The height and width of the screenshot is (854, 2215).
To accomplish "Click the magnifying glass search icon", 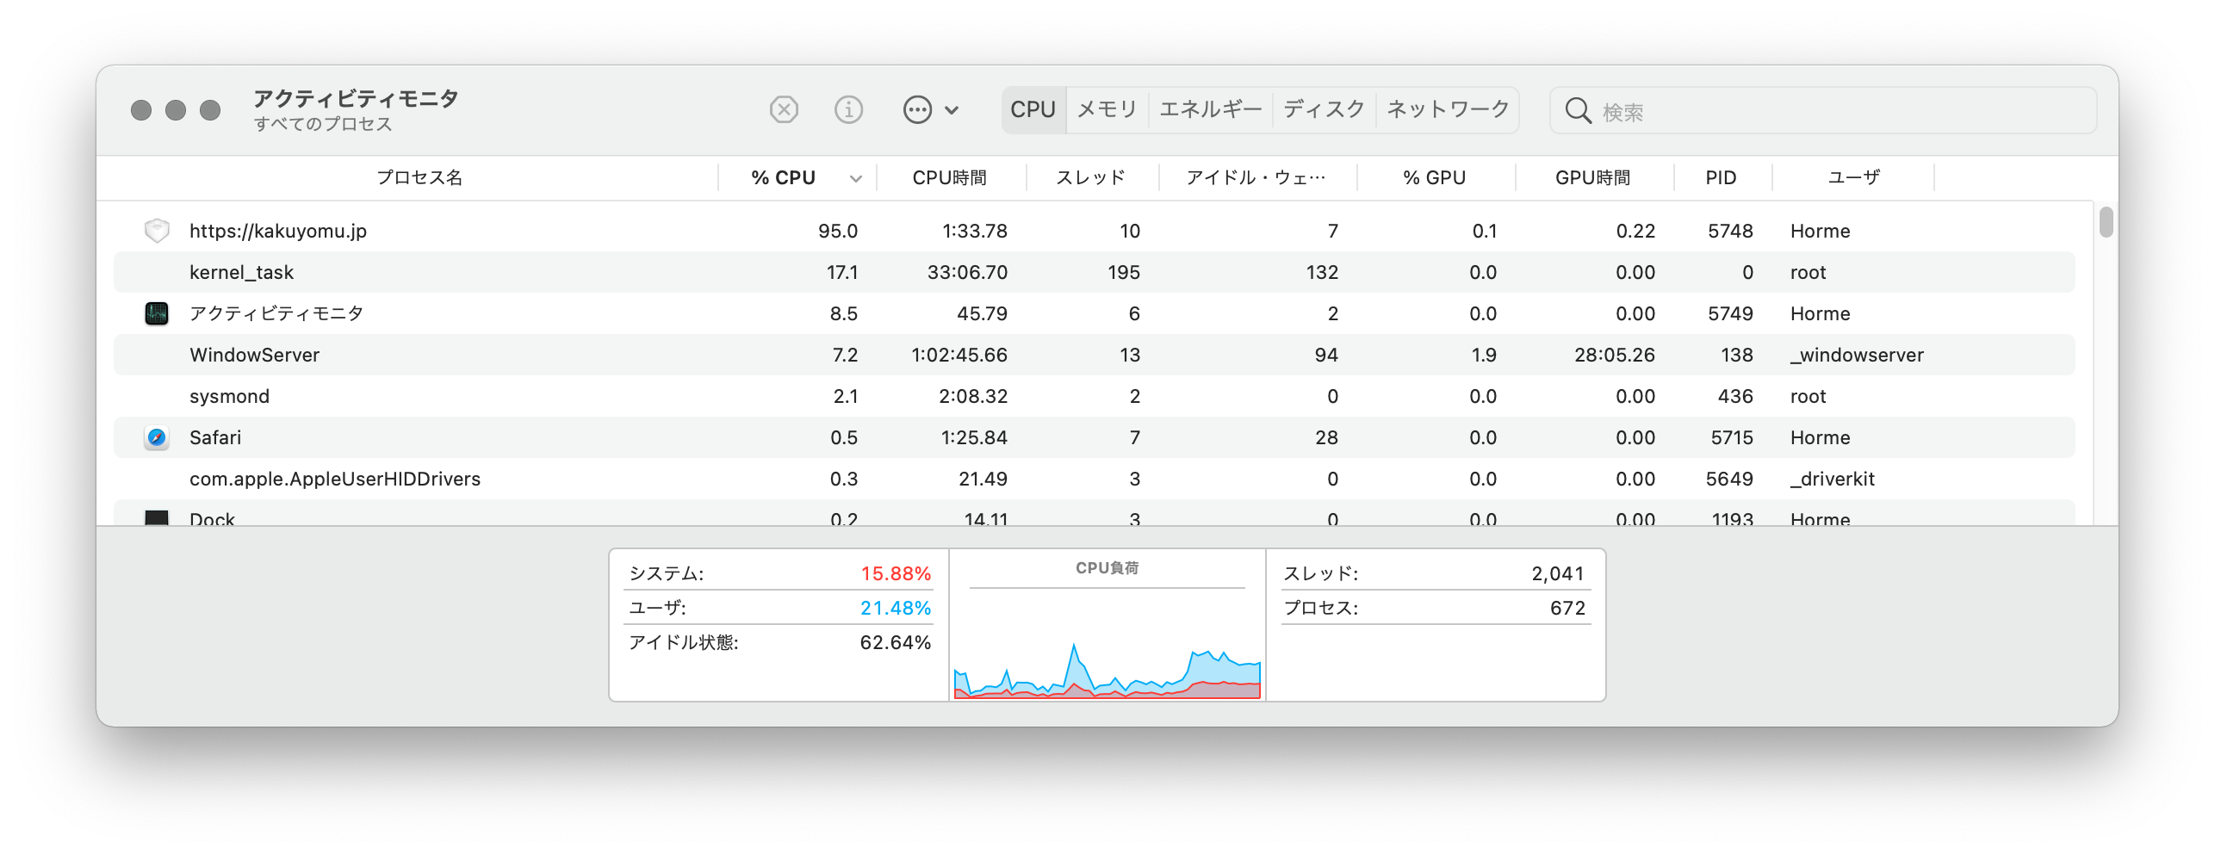I will [x=1578, y=111].
